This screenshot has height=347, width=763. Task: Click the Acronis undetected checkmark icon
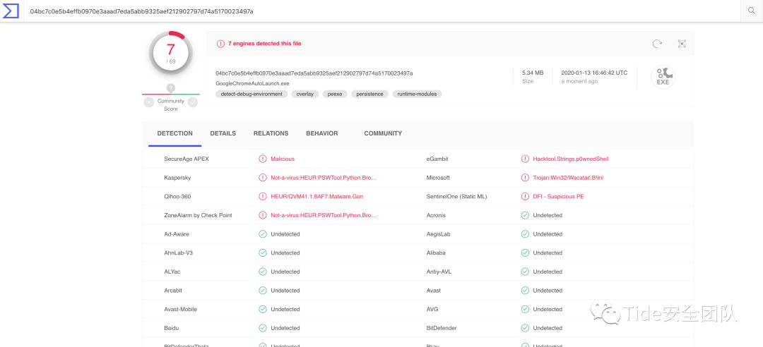(525, 215)
